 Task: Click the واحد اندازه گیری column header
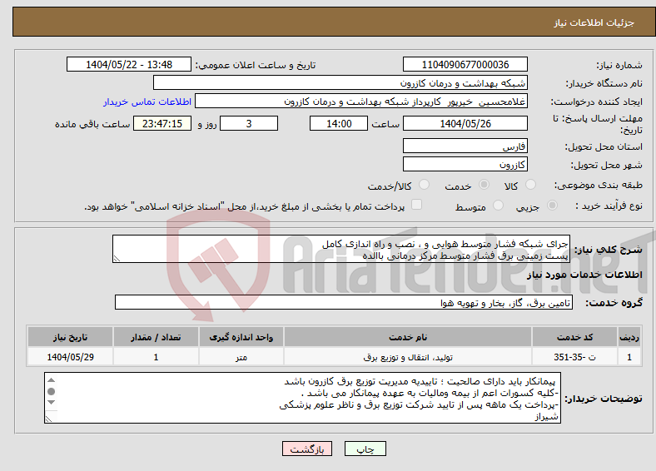coord(241,337)
